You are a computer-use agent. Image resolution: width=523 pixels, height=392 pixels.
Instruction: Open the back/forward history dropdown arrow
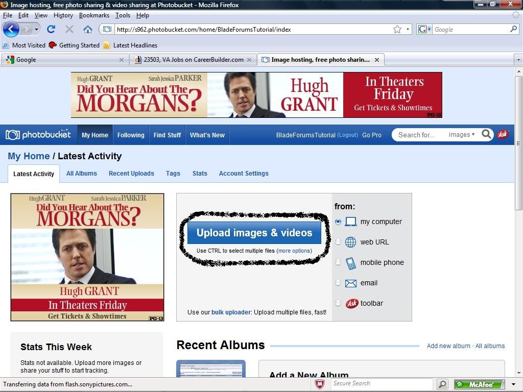[36, 29]
